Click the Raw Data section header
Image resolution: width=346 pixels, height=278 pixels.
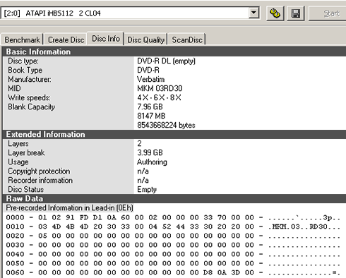pos(174,198)
